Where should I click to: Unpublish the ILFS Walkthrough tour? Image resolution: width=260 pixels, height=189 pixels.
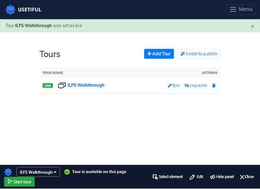[x=196, y=85]
